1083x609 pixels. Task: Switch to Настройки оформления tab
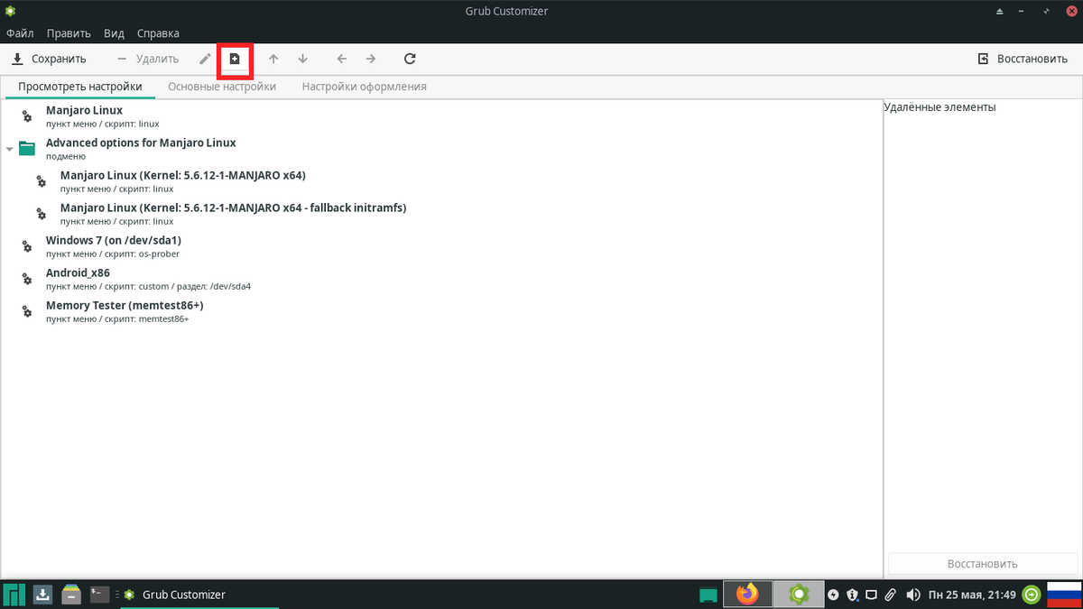(x=365, y=87)
